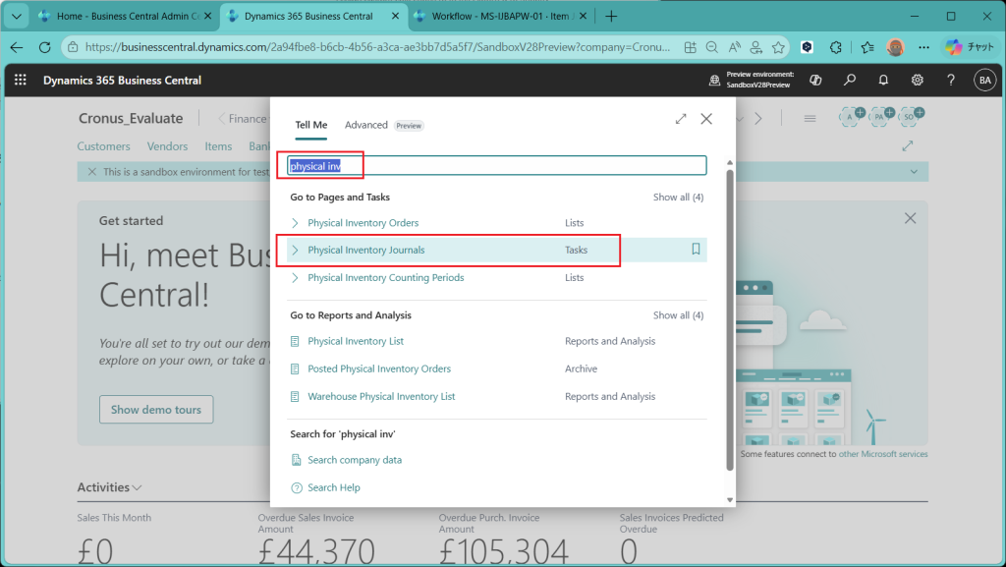Click the app launcher waffle icon
Image resolution: width=1006 pixels, height=567 pixels.
pyautogui.click(x=22, y=81)
